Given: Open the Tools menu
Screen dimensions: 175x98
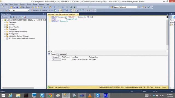Looking at the screenshot, I should tap(35, 4).
